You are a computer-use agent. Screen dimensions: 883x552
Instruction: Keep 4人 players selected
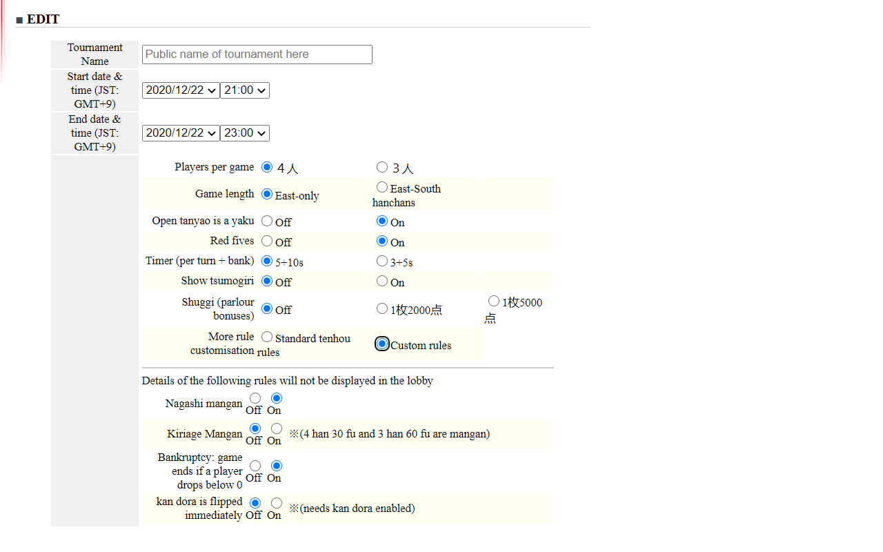267,166
